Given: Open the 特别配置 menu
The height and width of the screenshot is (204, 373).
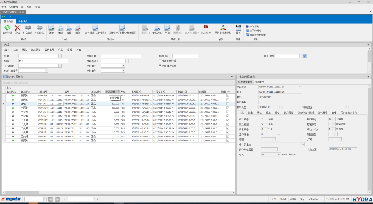Looking at the screenshot, I should coord(13,7).
